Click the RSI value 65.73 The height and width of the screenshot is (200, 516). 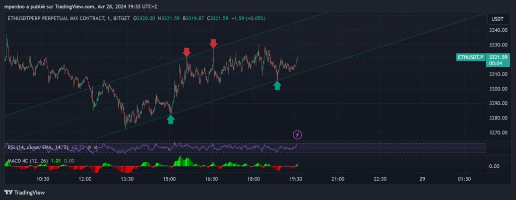(78, 148)
